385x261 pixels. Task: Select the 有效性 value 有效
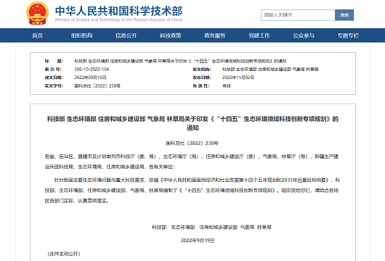[227, 86]
